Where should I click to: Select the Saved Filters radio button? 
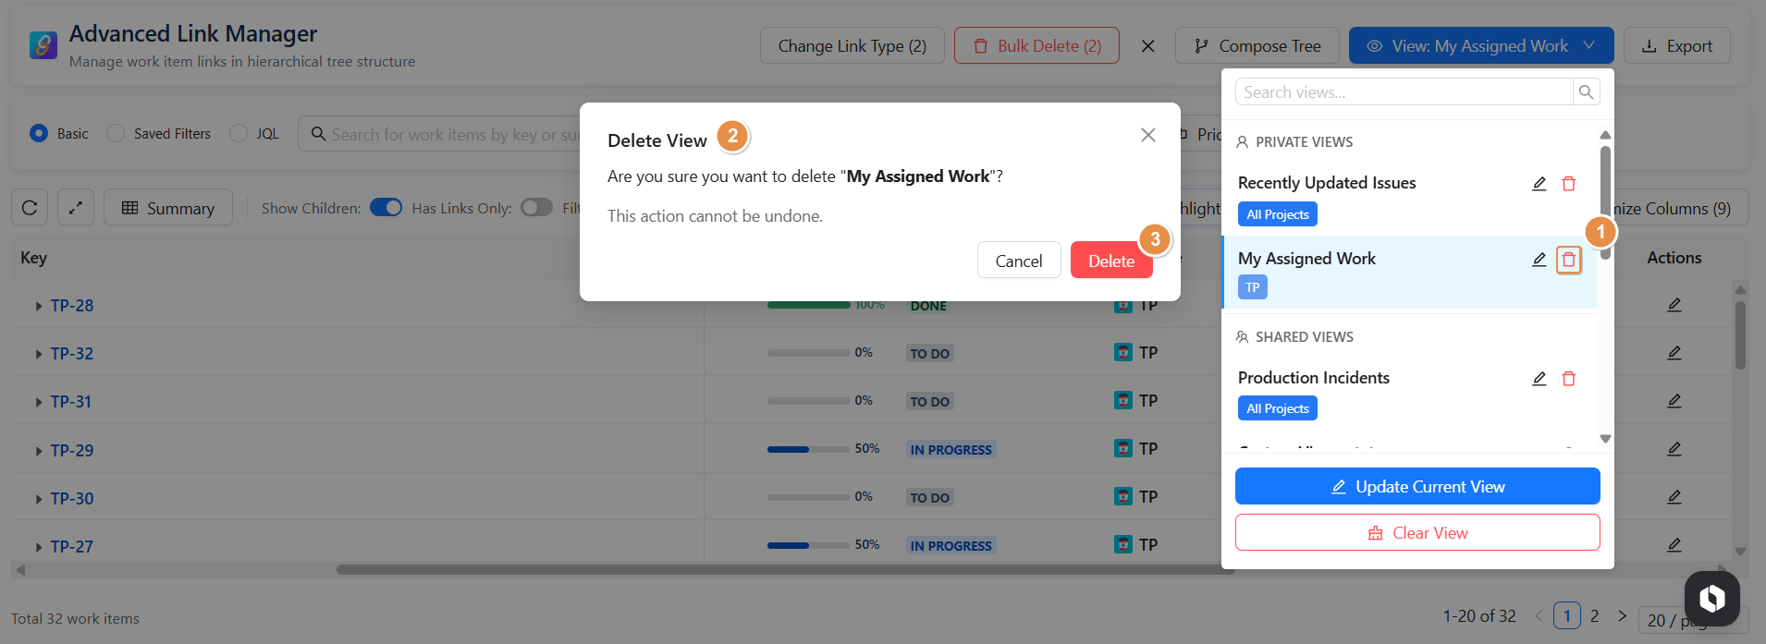pyautogui.click(x=116, y=133)
